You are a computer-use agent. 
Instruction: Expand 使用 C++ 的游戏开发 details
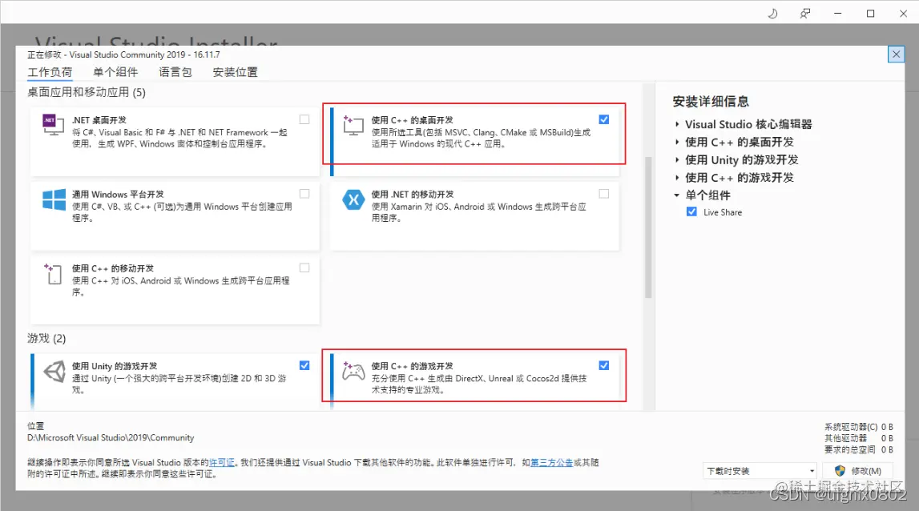pyautogui.click(x=677, y=178)
